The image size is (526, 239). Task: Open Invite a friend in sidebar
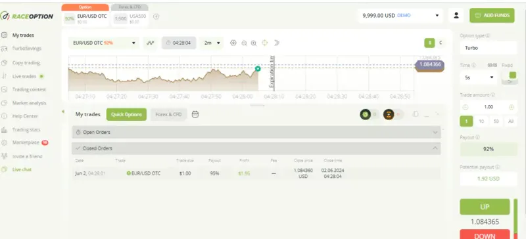coord(27,156)
